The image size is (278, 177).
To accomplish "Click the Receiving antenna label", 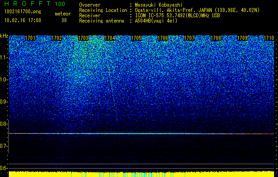I will tap(102, 21).
